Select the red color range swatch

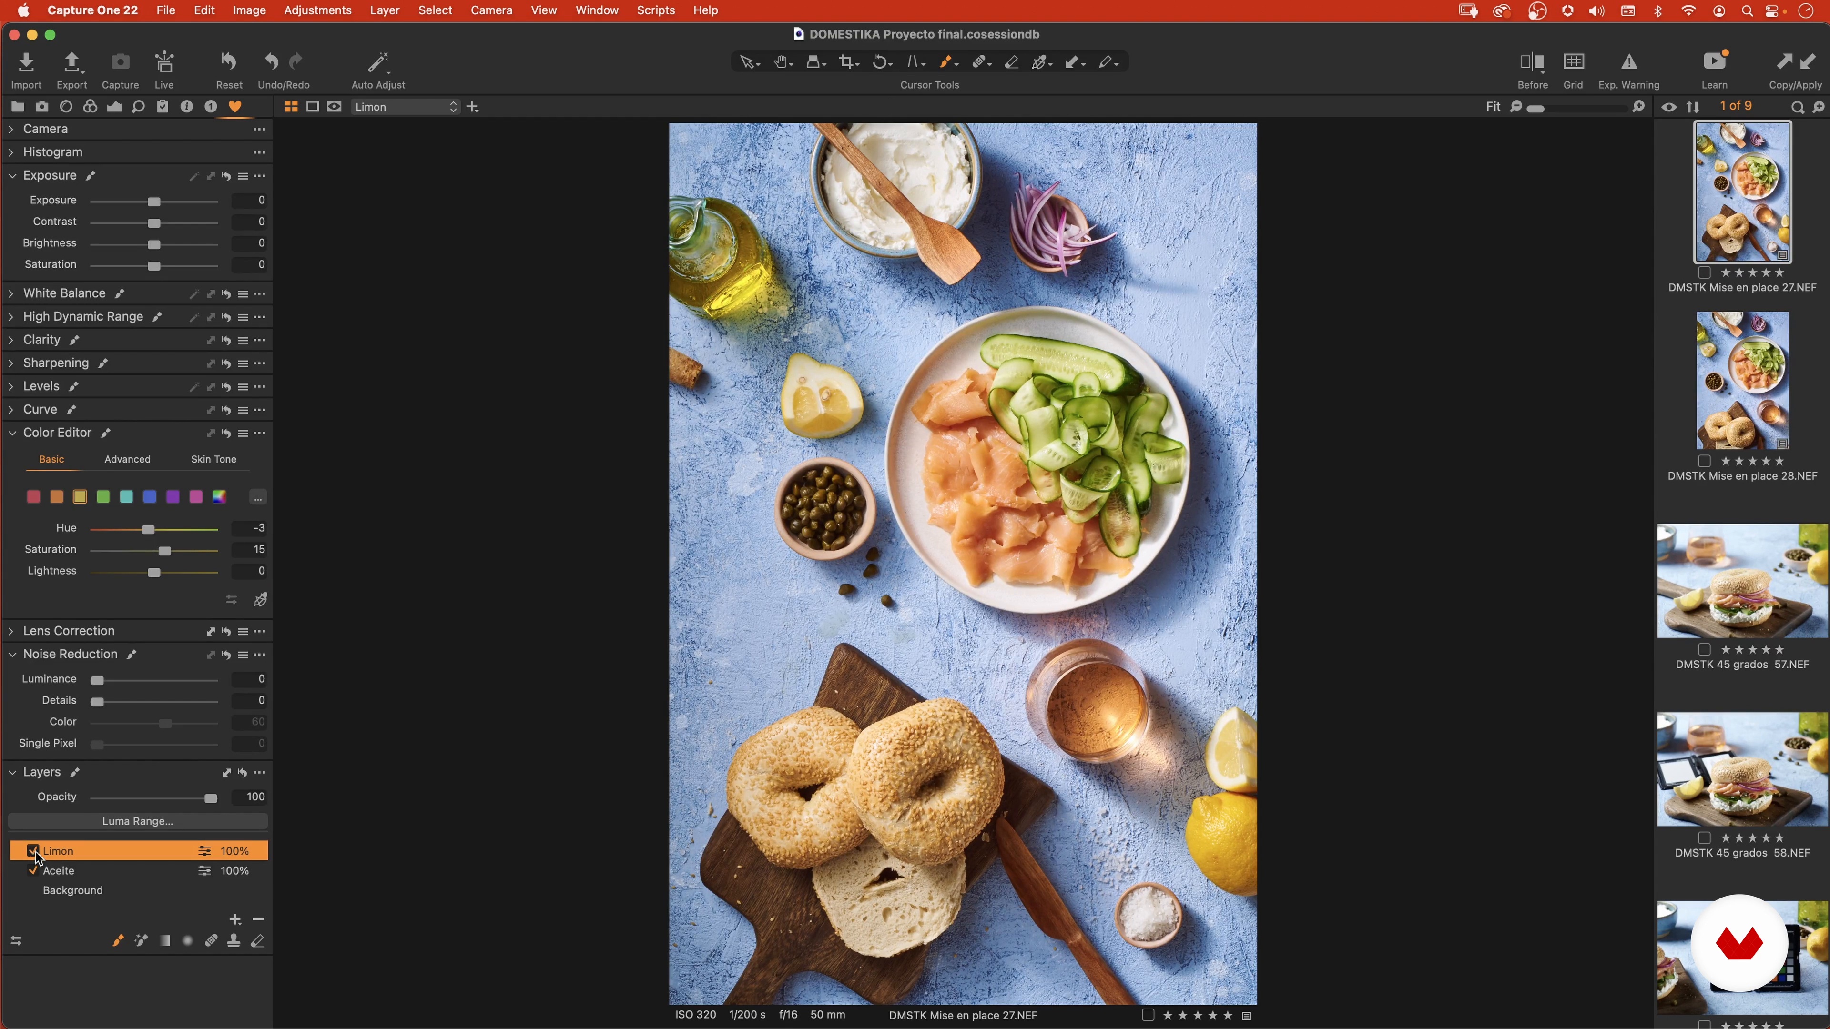tap(33, 497)
